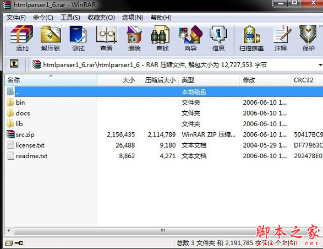The width and height of the screenshot is (323, 249).
Task: Click the license.txt file icon
Action: tap(10, 145)
